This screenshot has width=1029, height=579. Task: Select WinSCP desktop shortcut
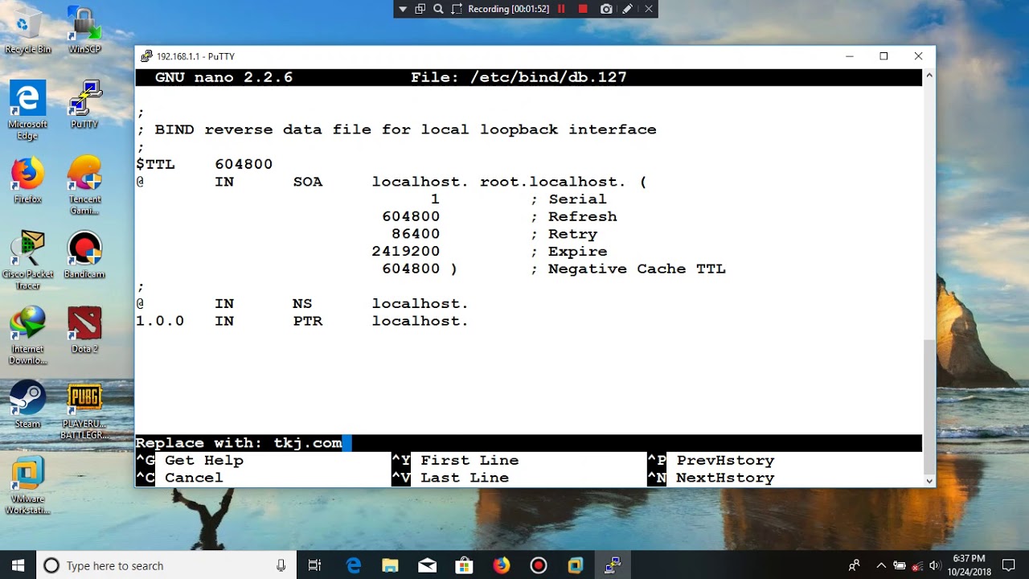click(x=84, y=31)
